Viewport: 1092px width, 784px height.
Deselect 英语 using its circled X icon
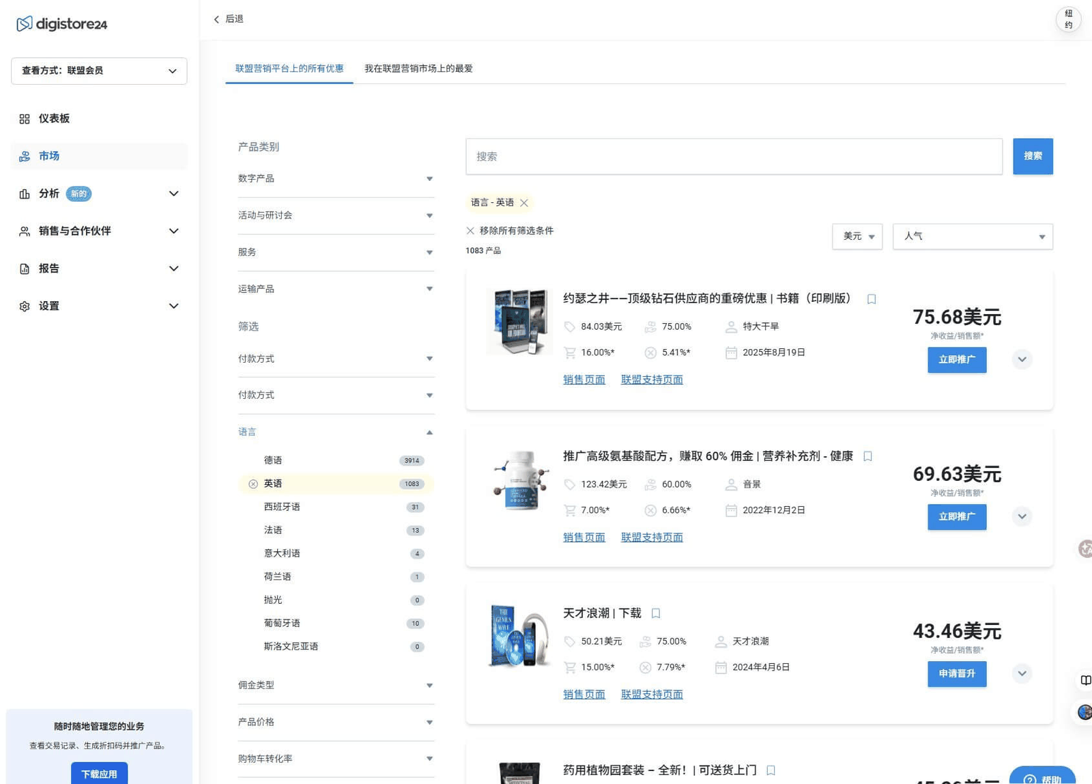coord(253,484)
